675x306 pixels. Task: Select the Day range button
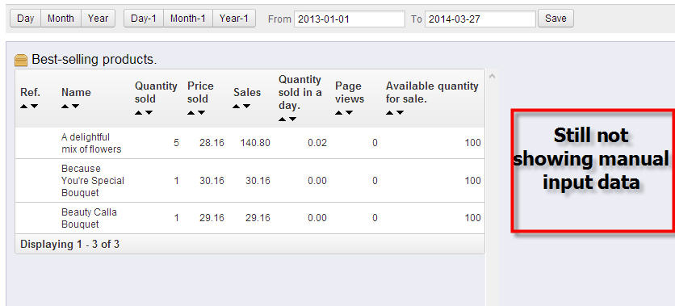25,19
